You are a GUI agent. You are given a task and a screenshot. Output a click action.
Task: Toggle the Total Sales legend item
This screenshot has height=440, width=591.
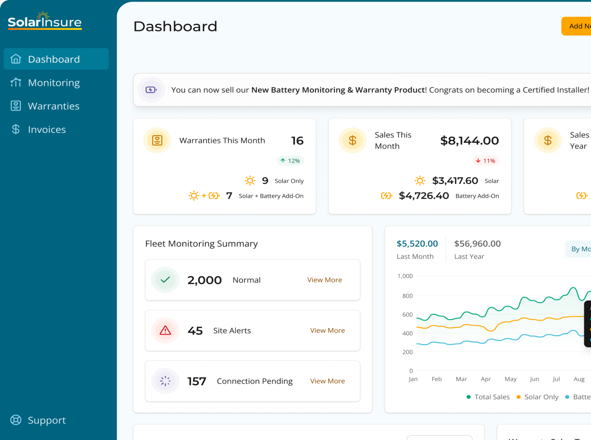click(x=488, y=397)
